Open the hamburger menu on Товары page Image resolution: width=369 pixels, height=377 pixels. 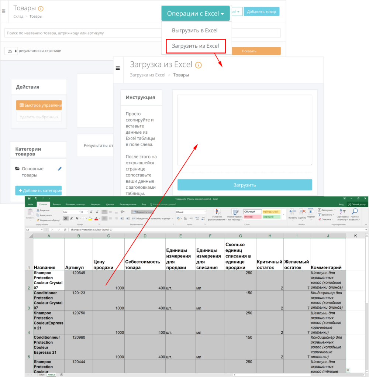click(4, 11)
